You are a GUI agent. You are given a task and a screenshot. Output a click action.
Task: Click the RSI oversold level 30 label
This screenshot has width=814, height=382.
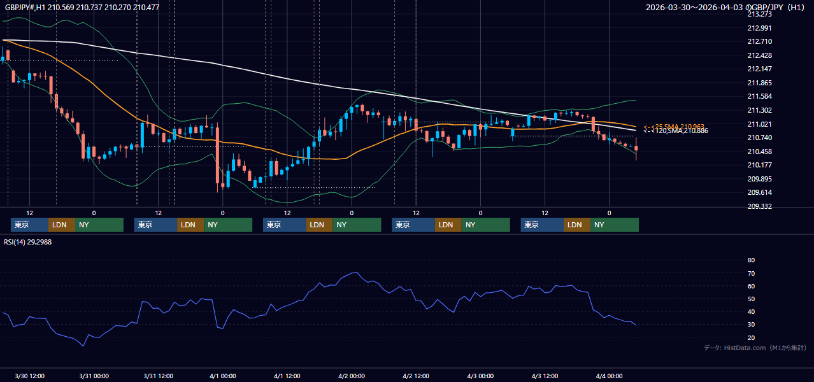point(751,324)
